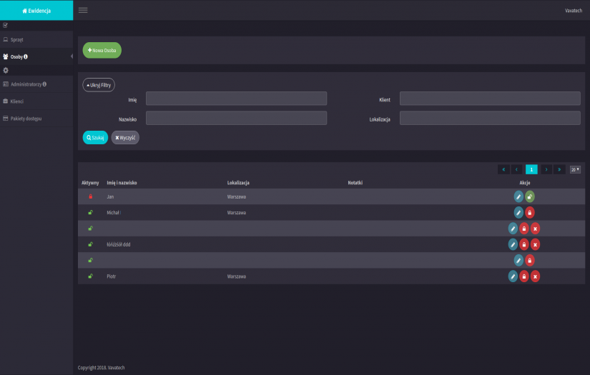590x375 pixels.
Task: Click the gear icon in the sidebar
Action: [x=6, y=70]
